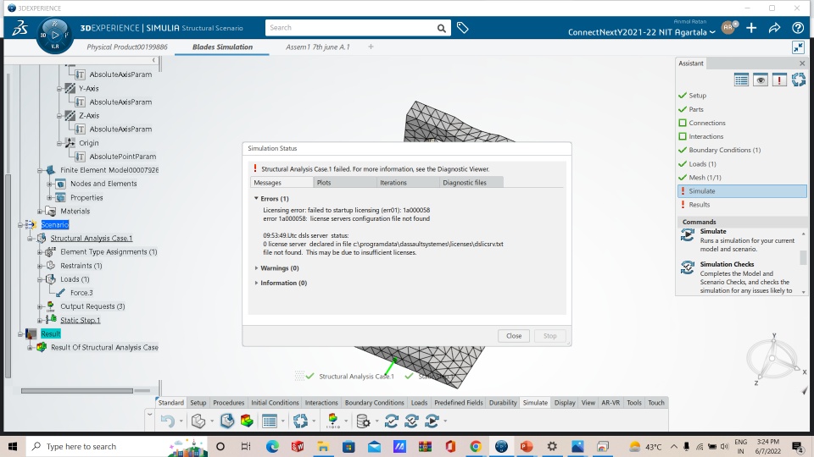This screenshot has height=457, width=814.
Task: Click the update cycle arrows toolbar icon
Action: (300, 421)
